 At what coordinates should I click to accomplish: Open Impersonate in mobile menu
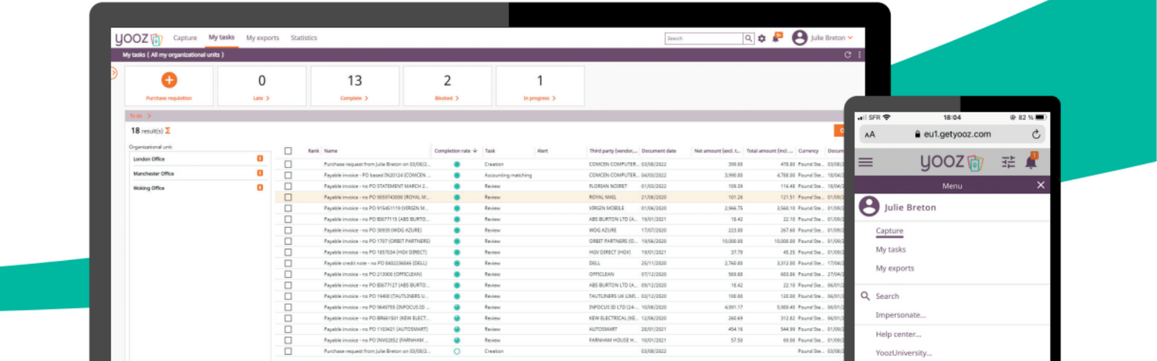tap(901, 315)
